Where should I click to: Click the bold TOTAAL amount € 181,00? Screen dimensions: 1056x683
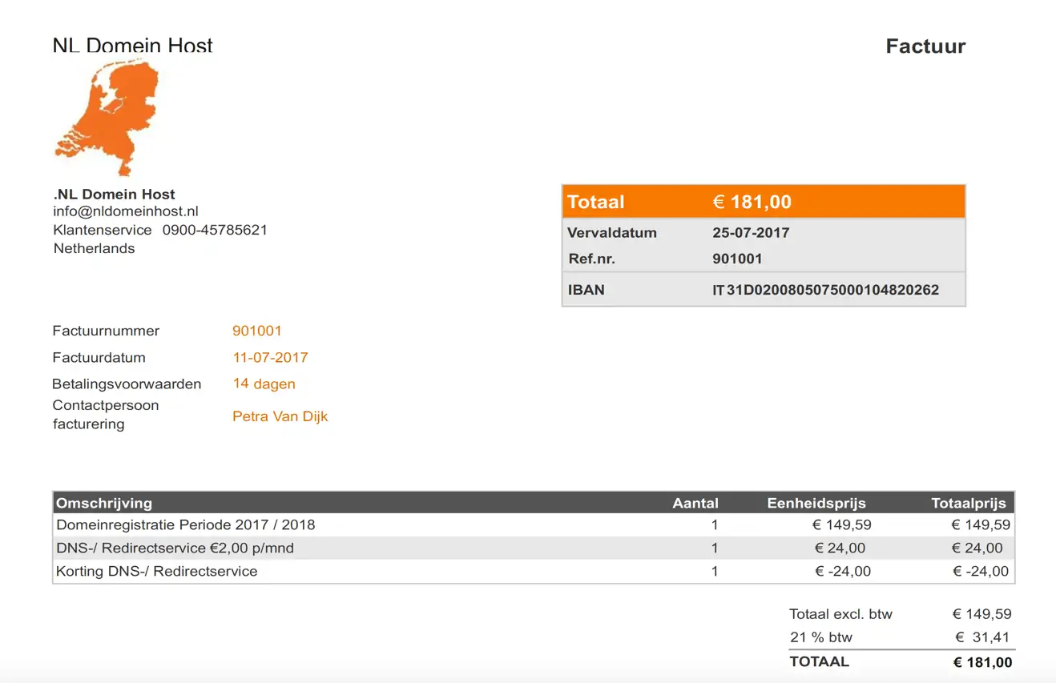pyautogui.click(x=982, y=661)
